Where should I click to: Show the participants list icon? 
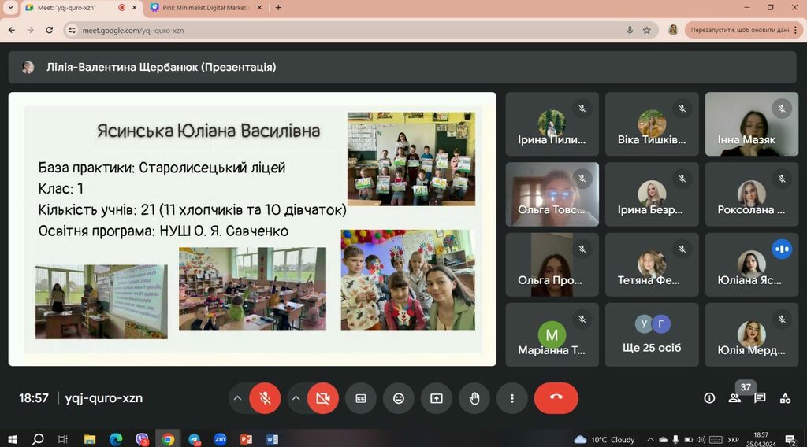(734, 398)
